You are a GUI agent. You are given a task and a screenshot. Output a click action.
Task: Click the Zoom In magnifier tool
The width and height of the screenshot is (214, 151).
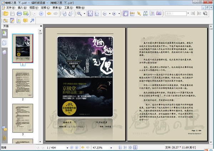point(80,14)
